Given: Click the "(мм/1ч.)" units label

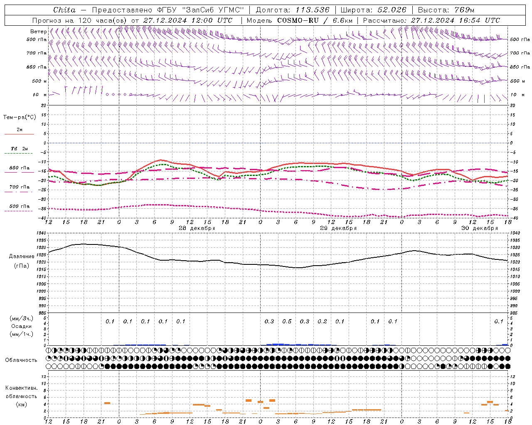Looking at the screenshot, I should [x=22, y=334].
